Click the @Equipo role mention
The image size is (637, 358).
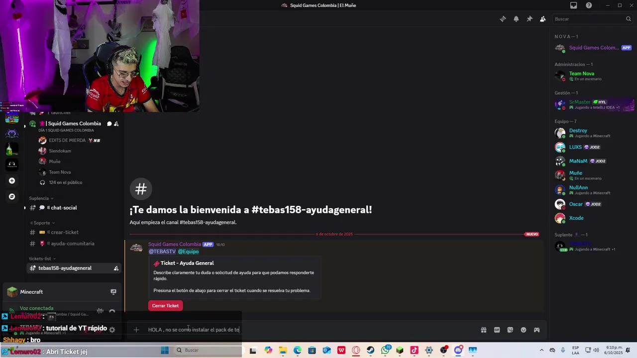pos(188,252)
